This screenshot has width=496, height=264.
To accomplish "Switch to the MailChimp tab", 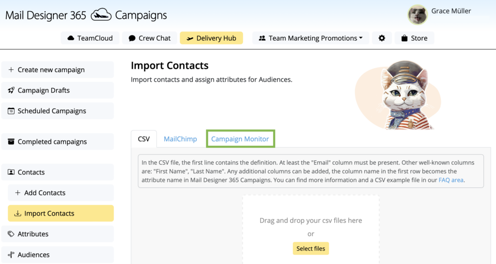I will coord(180,139).
